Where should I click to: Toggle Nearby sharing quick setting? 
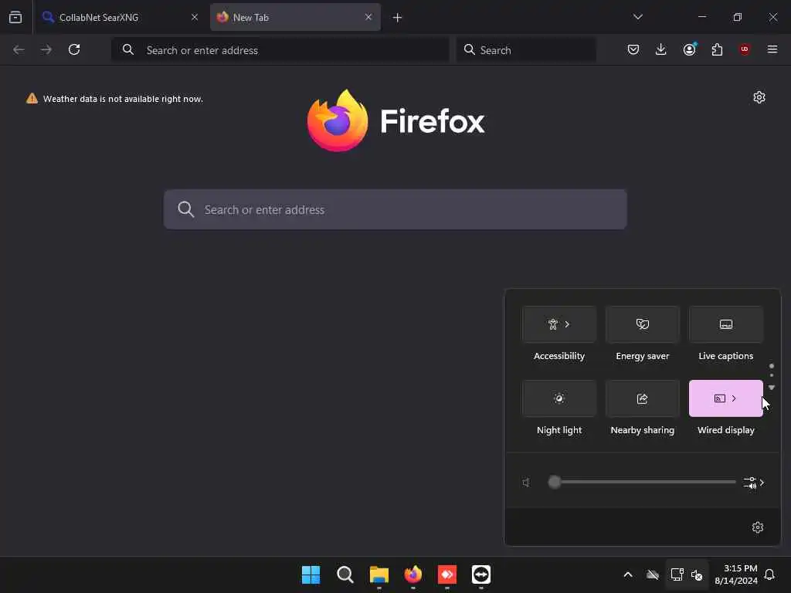point(642,398)
